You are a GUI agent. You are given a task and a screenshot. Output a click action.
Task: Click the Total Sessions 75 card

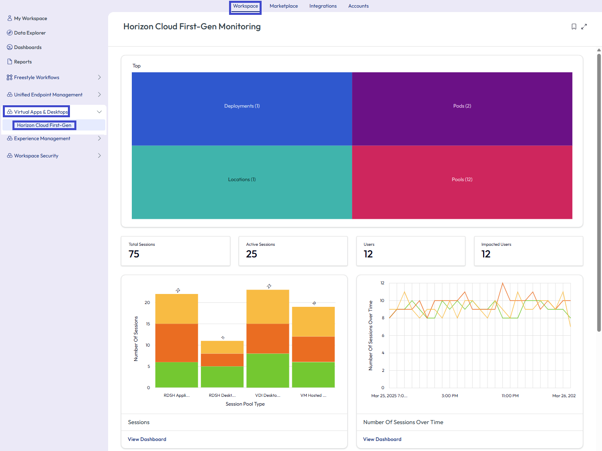tap(176, 251)
